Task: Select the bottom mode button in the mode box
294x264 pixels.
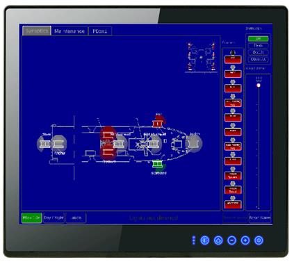Action: coord(258,59)
